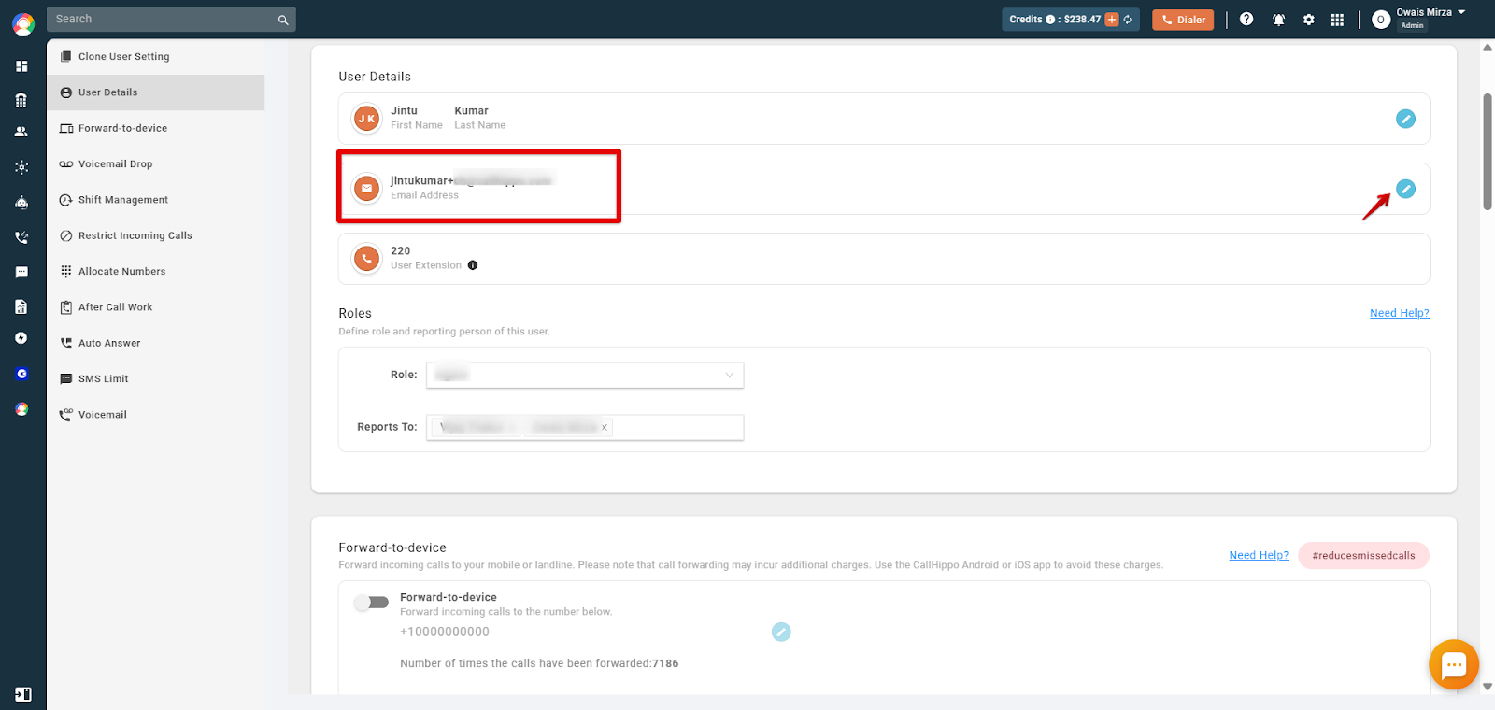Select User Details in sidebar
Image resolution: width=1495 pixels, height=710 pixels.
(156, 92)
